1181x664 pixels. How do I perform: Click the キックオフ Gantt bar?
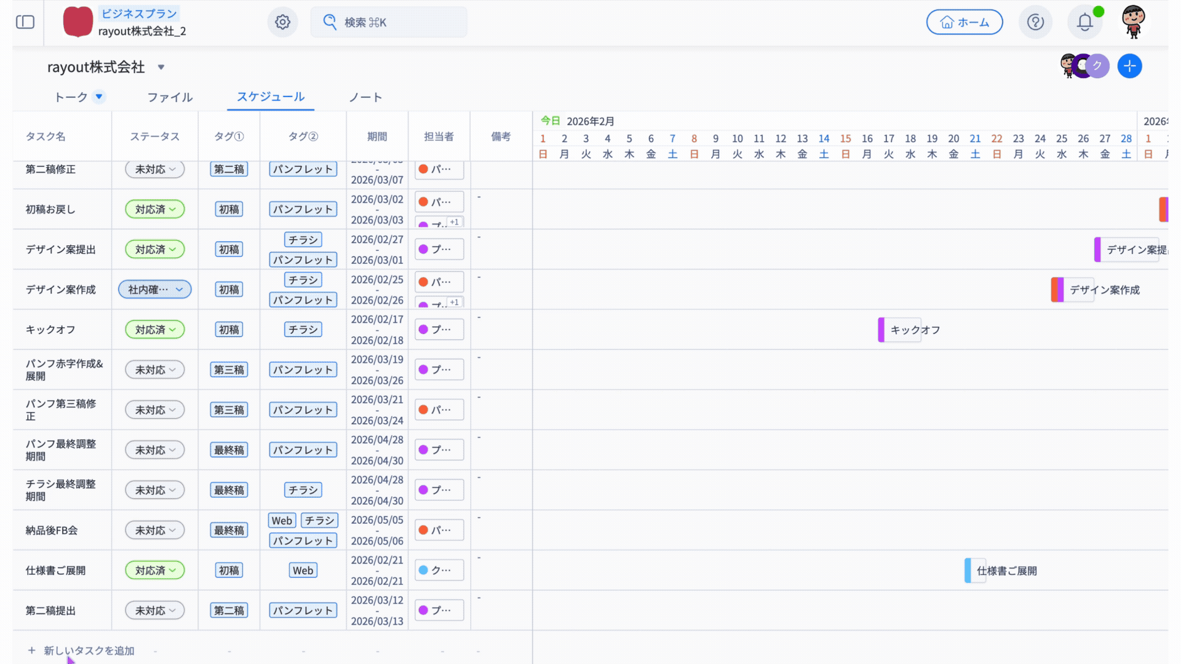pyautogui.click(x=881, y=330)
